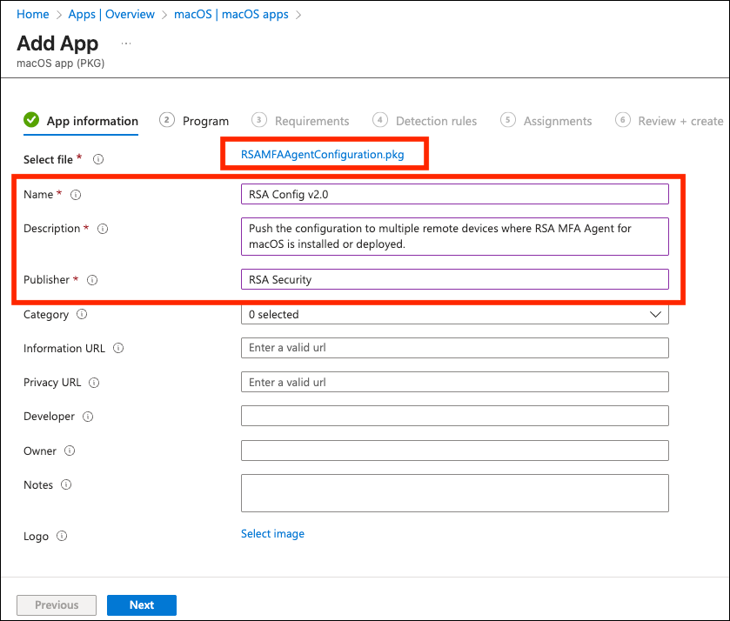The width and height of the screenshot is (730, 621).
Task: Click the Information URL info icon
Action: coord(118,349)
